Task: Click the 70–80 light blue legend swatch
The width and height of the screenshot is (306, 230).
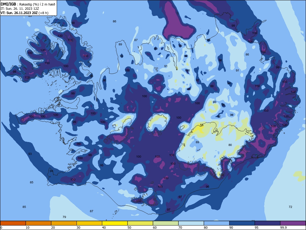Action: tap(191, 223)
